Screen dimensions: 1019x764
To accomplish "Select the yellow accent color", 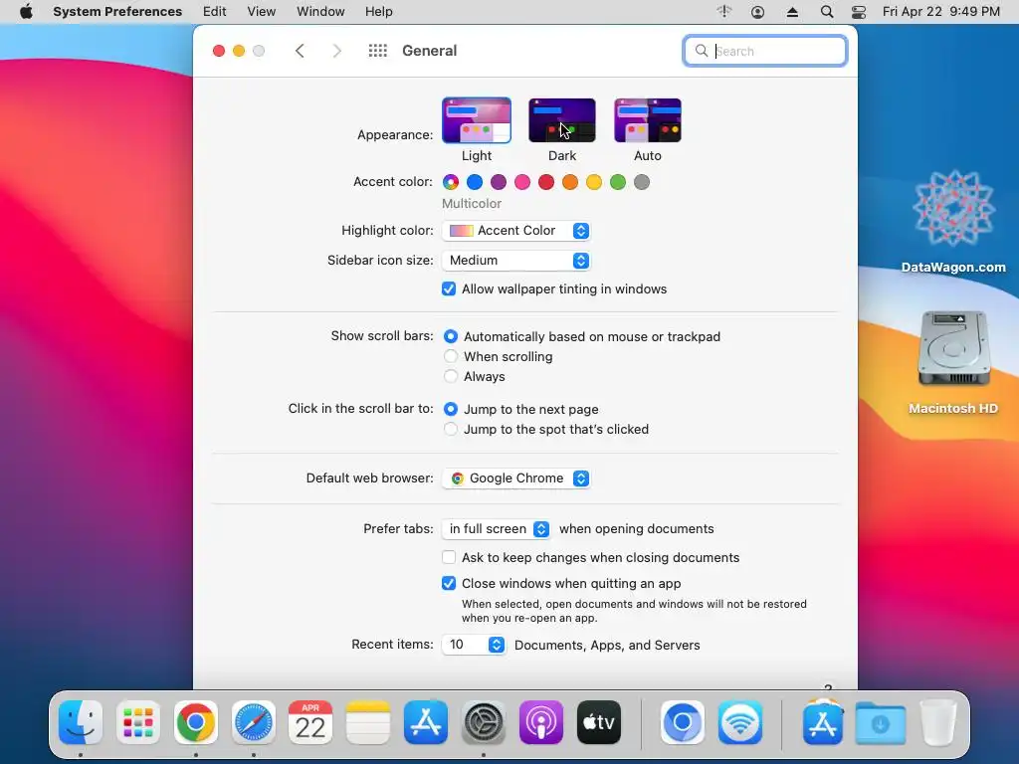I will click(594, 182).
